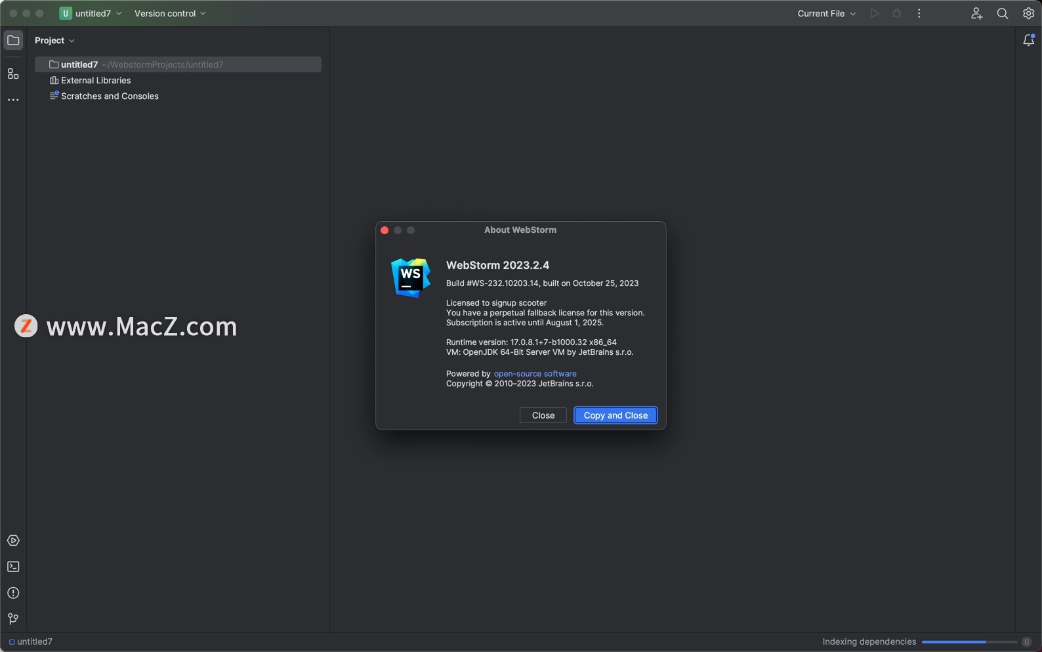
Task: Click the Indexing dependencies status text
Action: 869,642
